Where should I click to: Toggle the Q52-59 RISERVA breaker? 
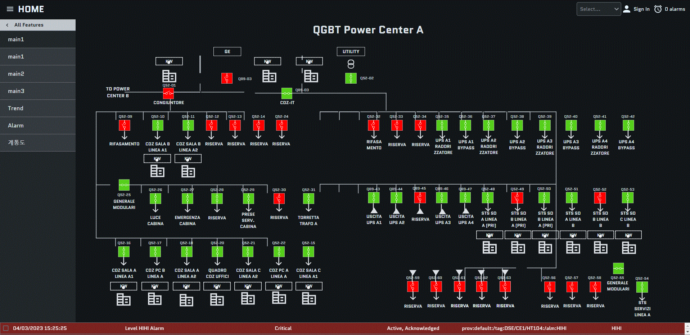[412, 287]
